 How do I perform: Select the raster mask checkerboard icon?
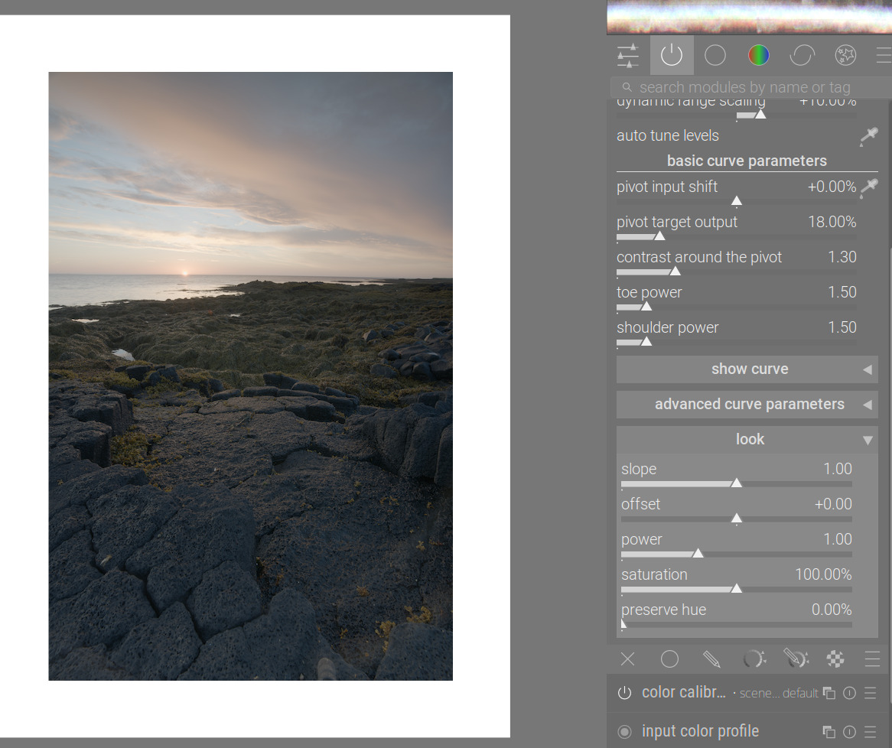pos(835,659)
